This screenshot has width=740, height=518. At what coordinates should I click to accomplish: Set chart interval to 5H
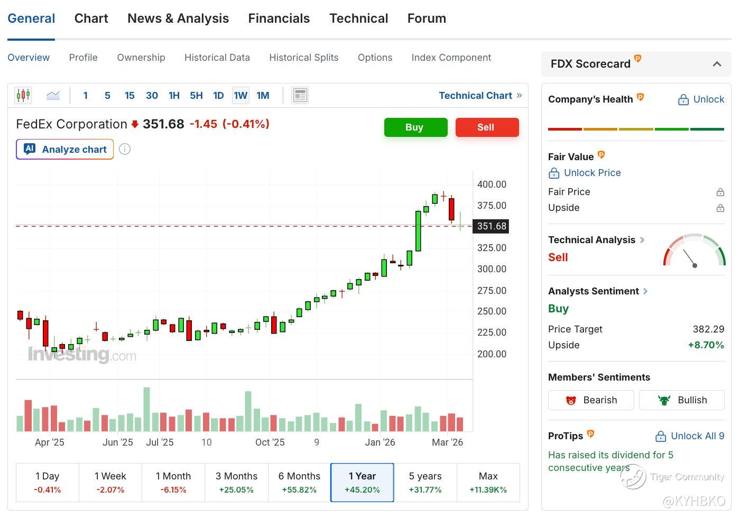196,96
